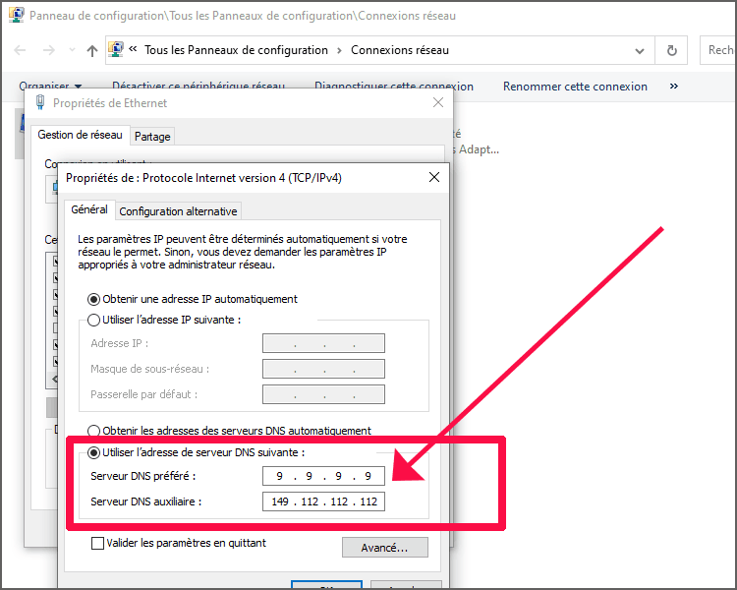Click the Control Panel icon in title bar
The image size is (737, 590).
[17, 15]
